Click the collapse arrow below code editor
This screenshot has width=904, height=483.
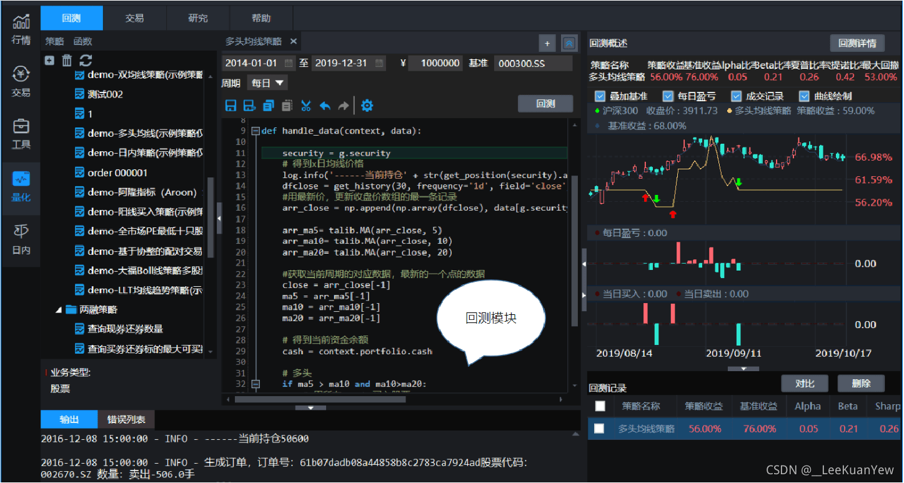tap(310, 407)
